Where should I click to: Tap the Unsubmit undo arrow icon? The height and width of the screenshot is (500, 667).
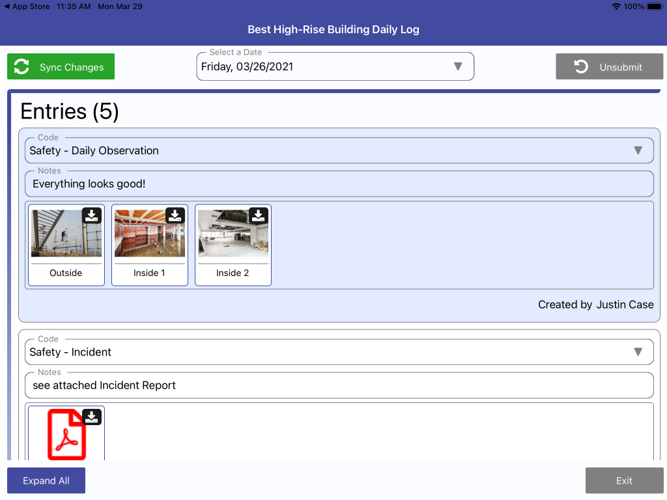pyautogui.click(x=580, y=67)
